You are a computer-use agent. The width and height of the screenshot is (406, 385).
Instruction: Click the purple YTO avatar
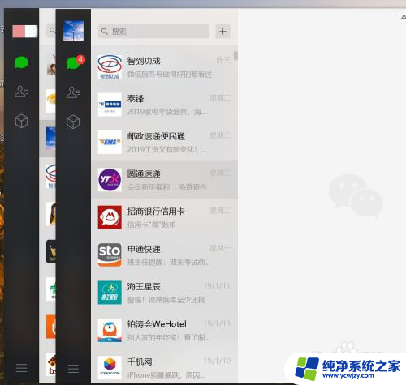coord(110,180)
